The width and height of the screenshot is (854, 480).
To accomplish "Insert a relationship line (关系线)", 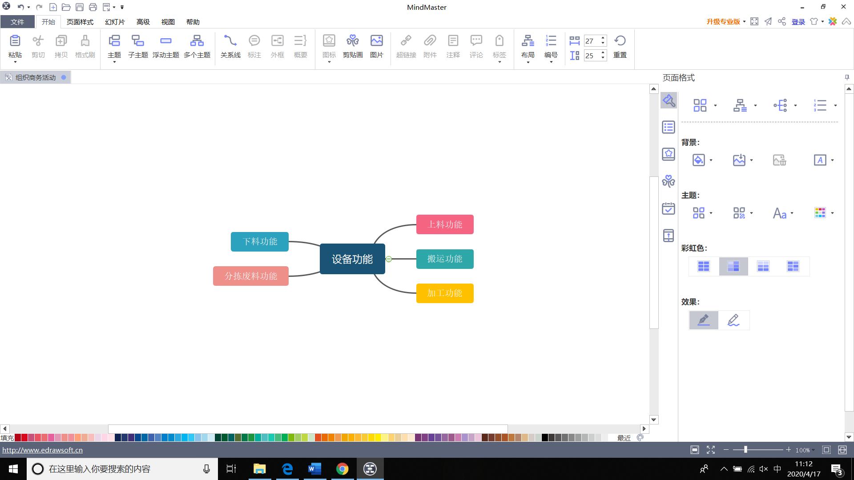I will click(230, 46).
